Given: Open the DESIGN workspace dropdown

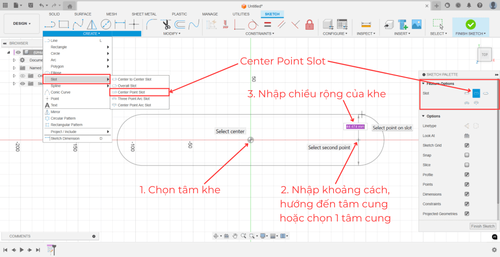Looking at the screenshot, I should point(22,23).
